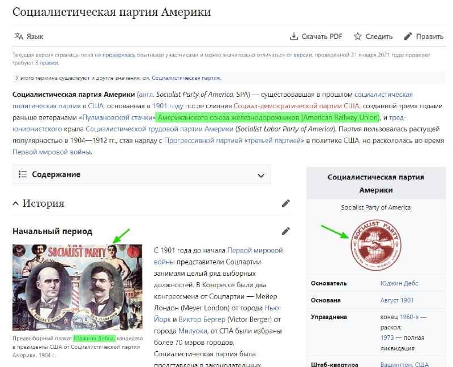Click the pencil edit icon beside Начальный период
453x367 pixels.
click(x=286, y=231)
